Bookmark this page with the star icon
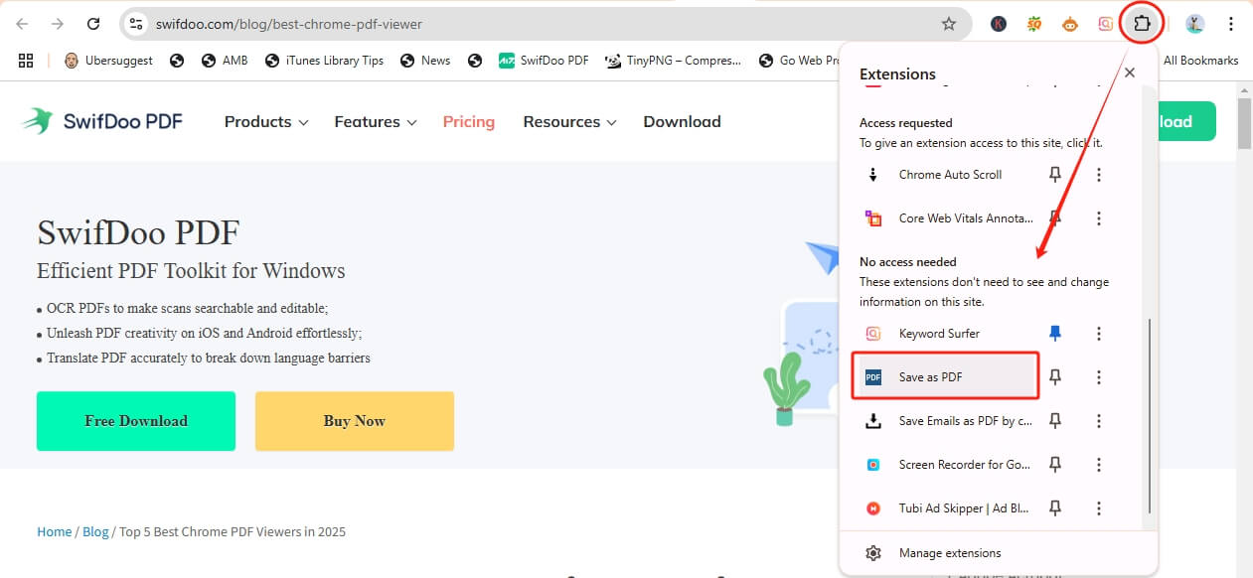 pyautogui.click(x=949, y=24)
